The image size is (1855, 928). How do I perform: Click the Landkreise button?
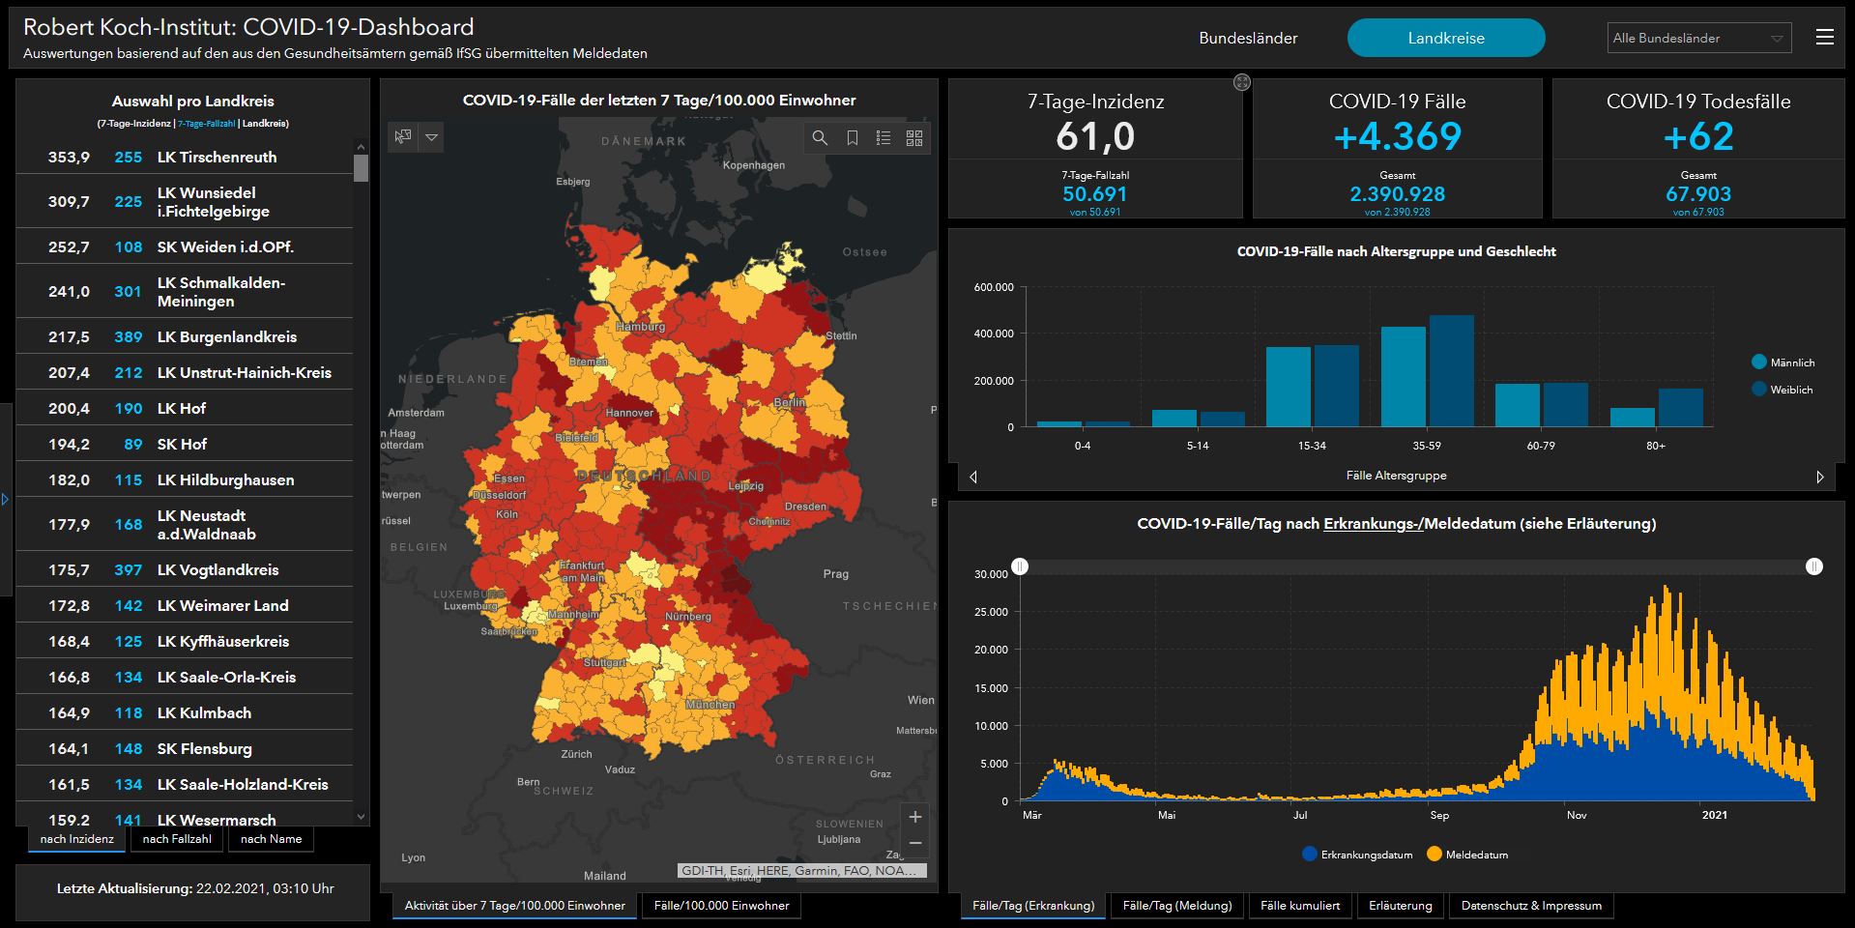1445,39
